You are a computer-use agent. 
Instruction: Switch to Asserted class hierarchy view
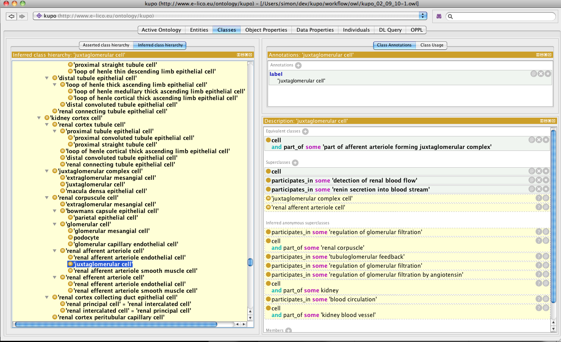(106, 45)
